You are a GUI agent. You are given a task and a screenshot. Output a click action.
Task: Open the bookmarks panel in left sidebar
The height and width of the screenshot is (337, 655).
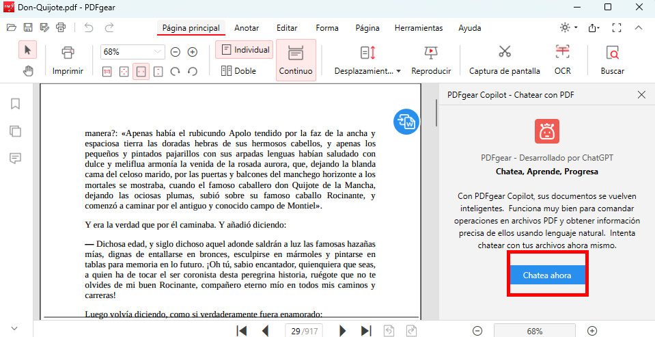coord(15,104)
